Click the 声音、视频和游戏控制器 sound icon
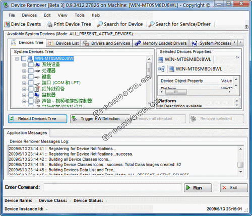The image size is (252, 216). tap(37, 101)
